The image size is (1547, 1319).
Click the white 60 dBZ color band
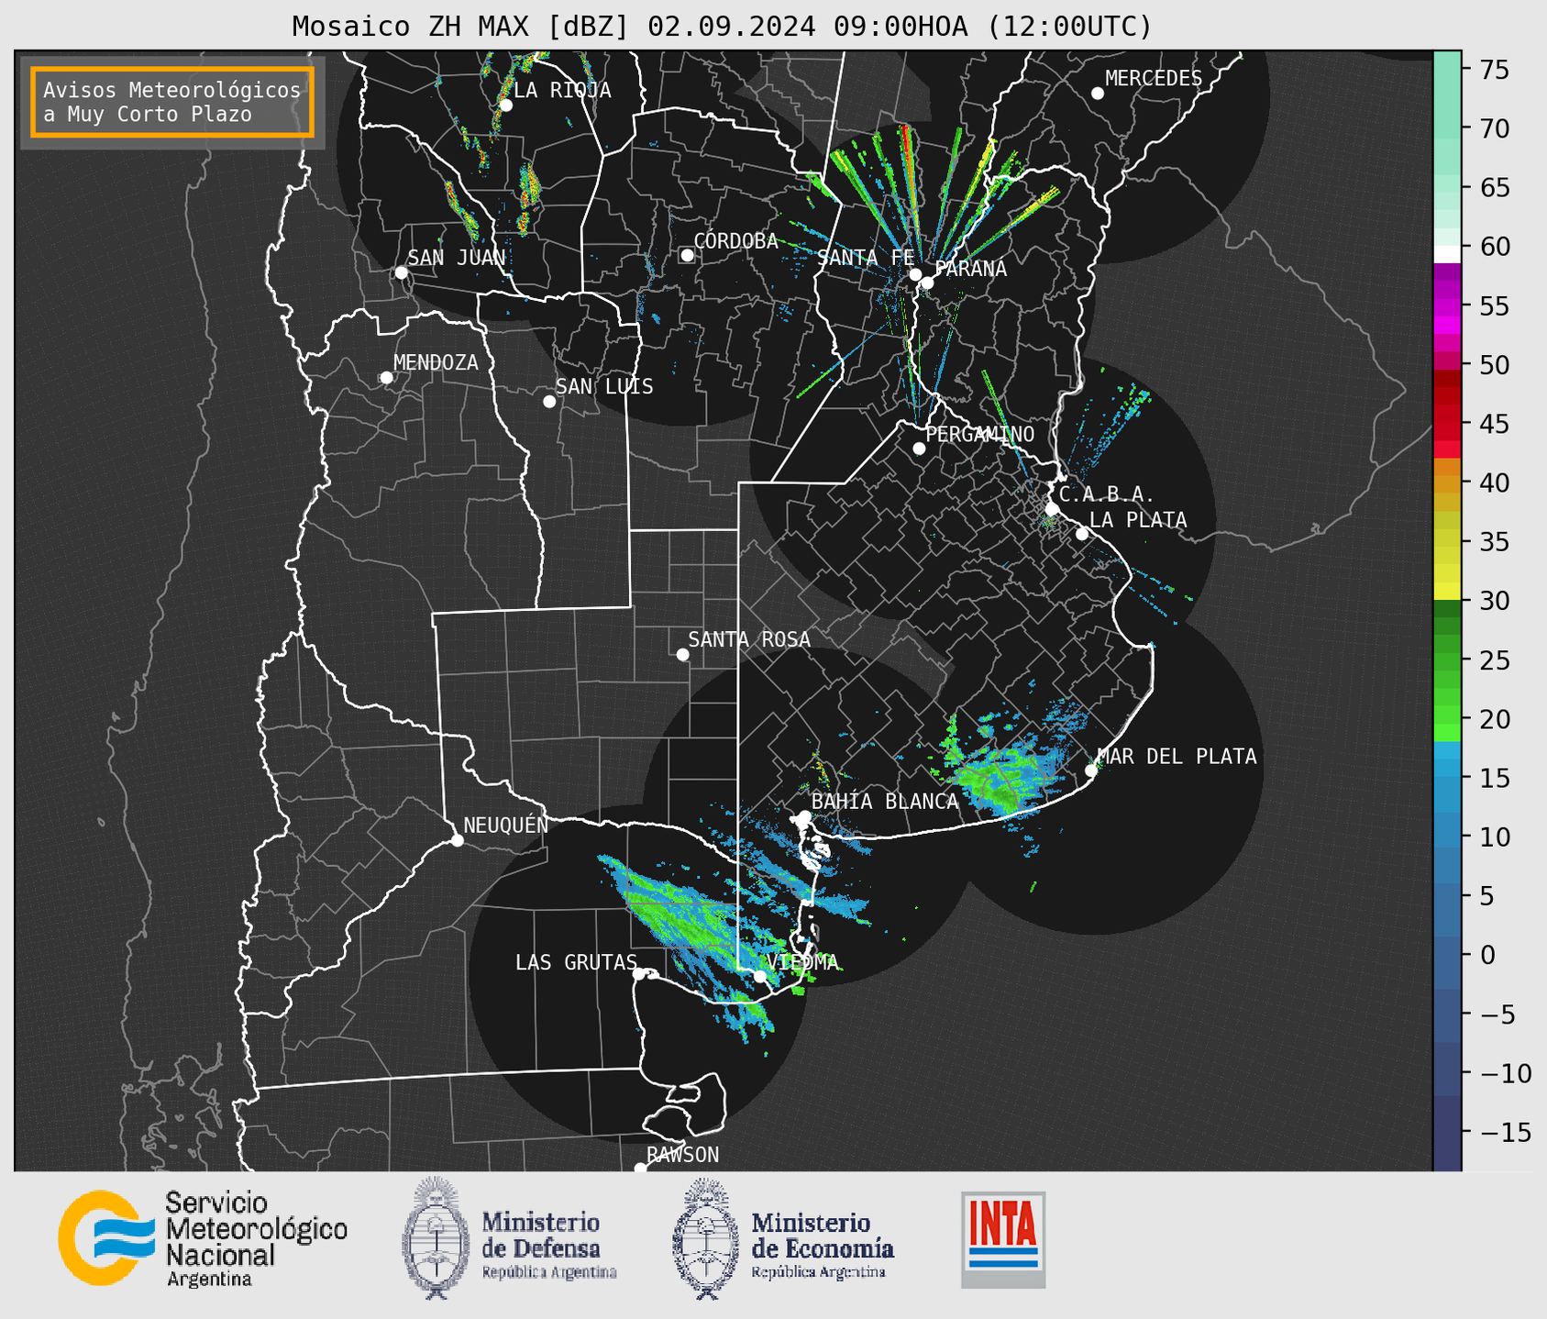pos(1447,253)
